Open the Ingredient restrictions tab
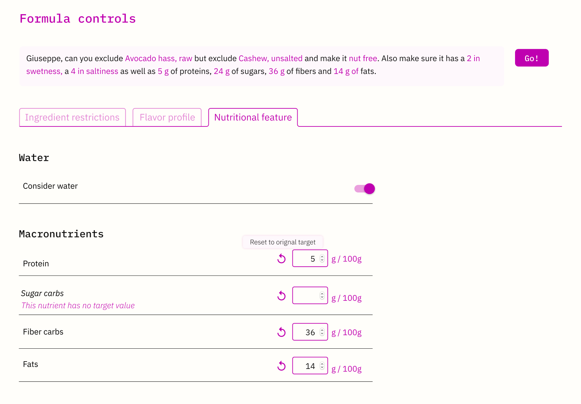 point(72,117)
